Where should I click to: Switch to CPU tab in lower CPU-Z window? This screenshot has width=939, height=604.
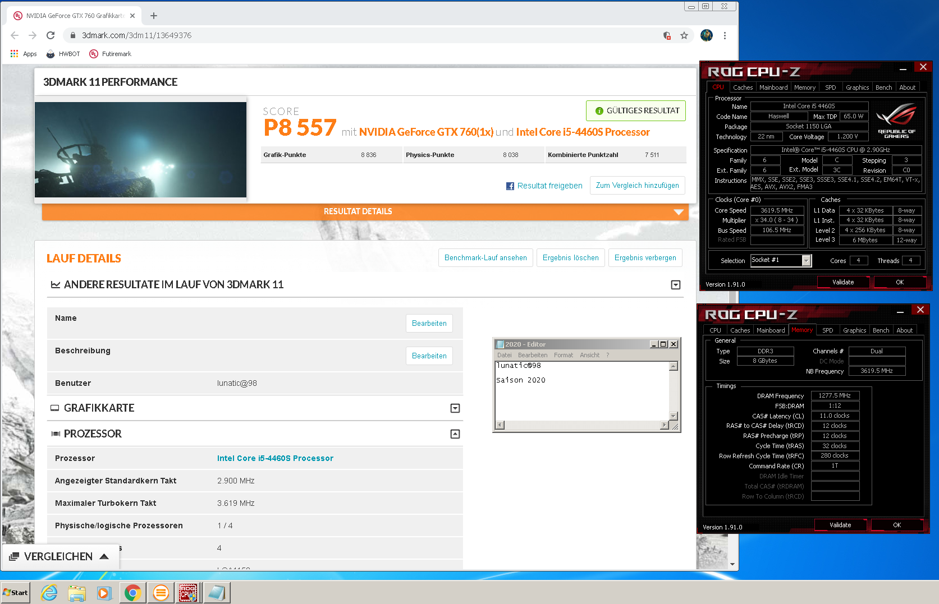pyautogui.click(x=715, y=330)
